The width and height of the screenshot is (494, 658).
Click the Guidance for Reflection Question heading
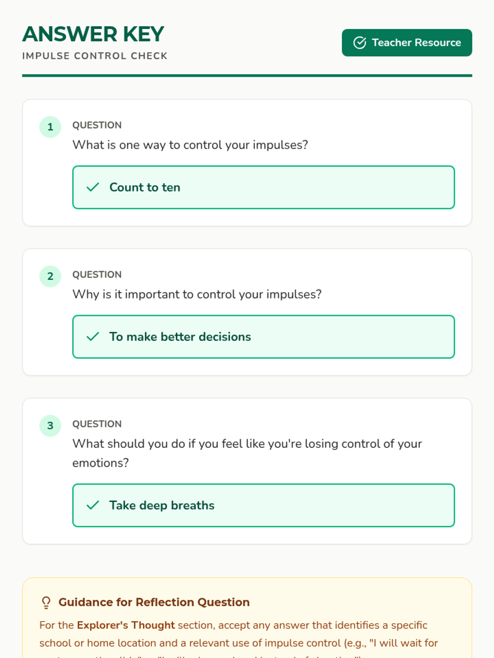[154, 602]
